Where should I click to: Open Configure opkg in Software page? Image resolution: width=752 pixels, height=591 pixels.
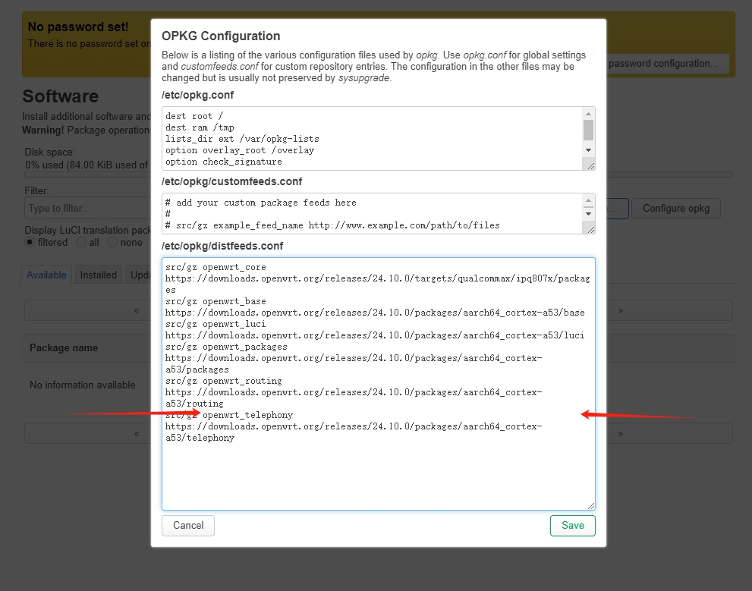point(676,209)
